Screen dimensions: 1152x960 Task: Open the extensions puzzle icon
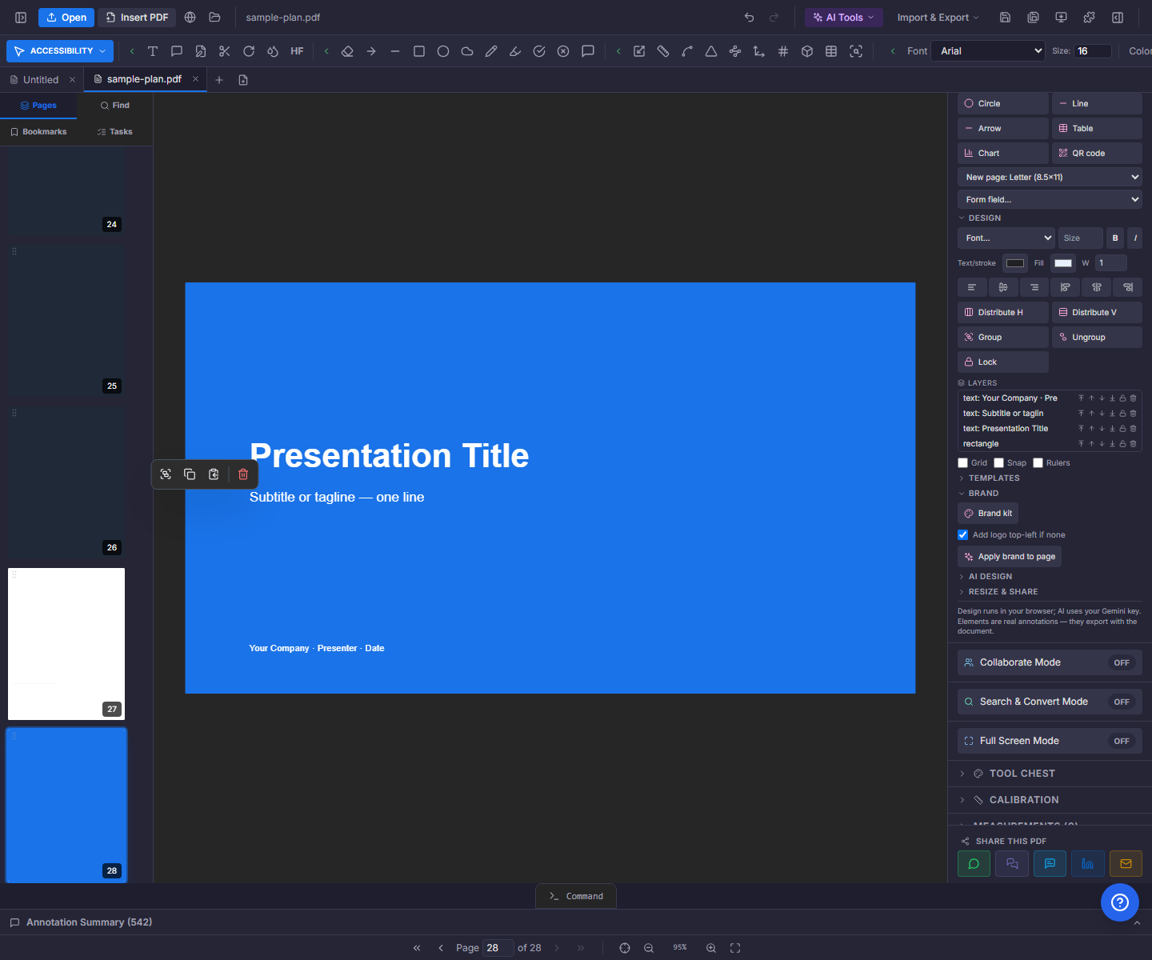pyautogui.click(x=1089, y=18)
